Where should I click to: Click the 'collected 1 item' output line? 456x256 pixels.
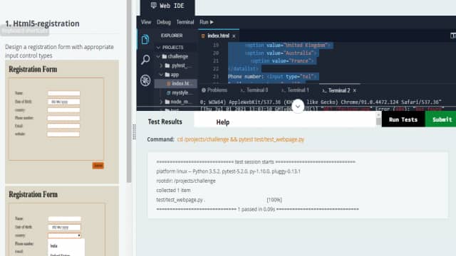tap(173, 191)
